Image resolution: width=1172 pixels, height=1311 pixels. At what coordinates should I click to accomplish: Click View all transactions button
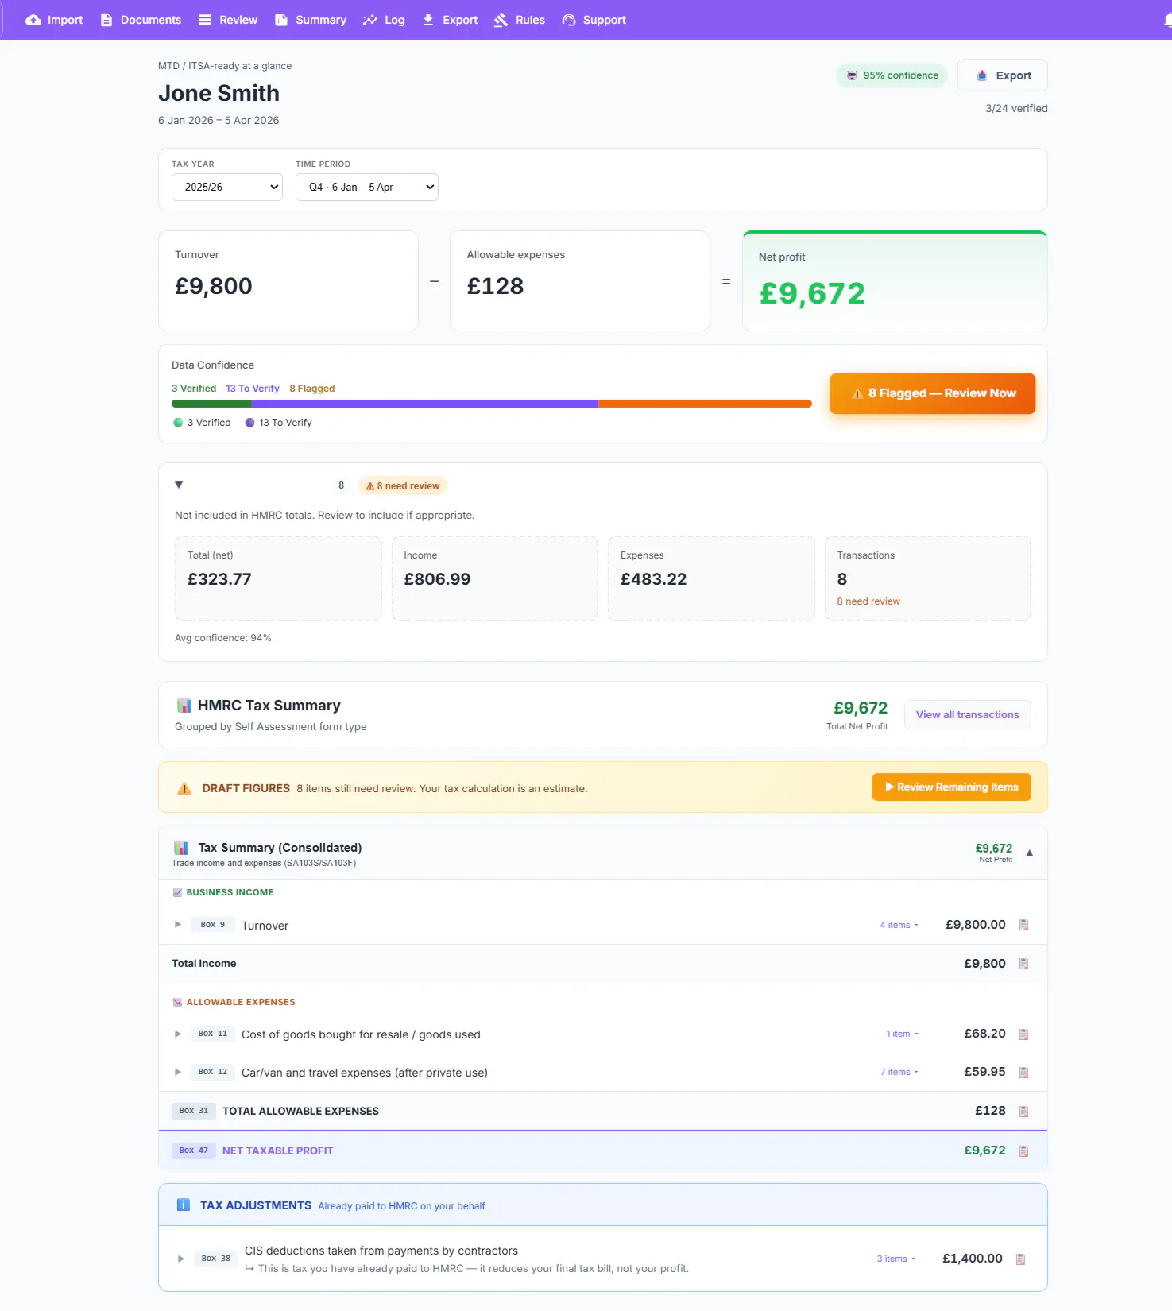point(968,715)
